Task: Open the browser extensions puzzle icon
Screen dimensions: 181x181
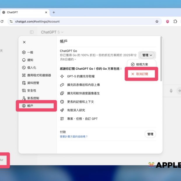Action: point(175,21)
